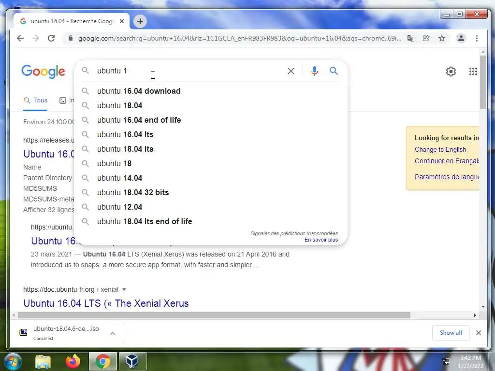This screenshot has width=495, height=371.
Task: Click into the search field containing ubuntu 1
Action: click(189, 71)
